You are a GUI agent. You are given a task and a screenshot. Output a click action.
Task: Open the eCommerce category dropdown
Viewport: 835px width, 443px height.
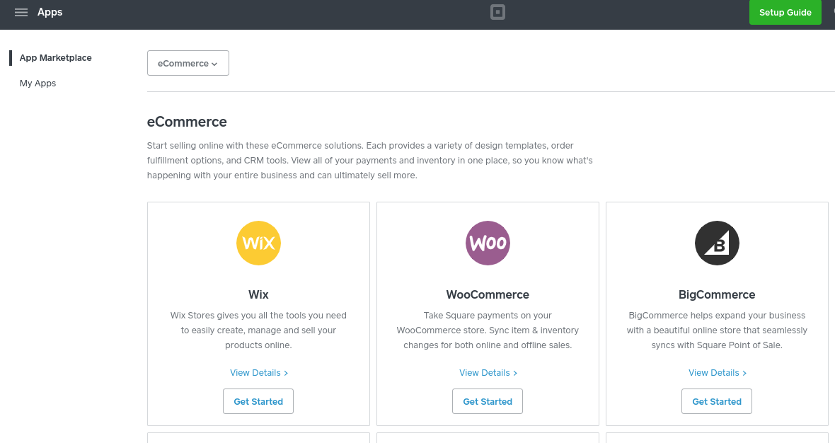(188, 63)
